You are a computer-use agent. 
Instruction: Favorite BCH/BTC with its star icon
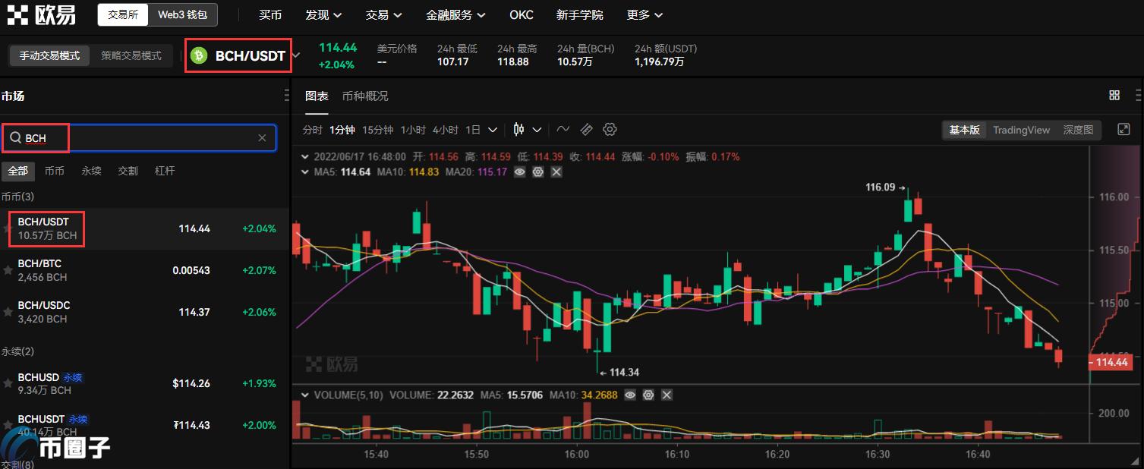(x=8, y=270)
